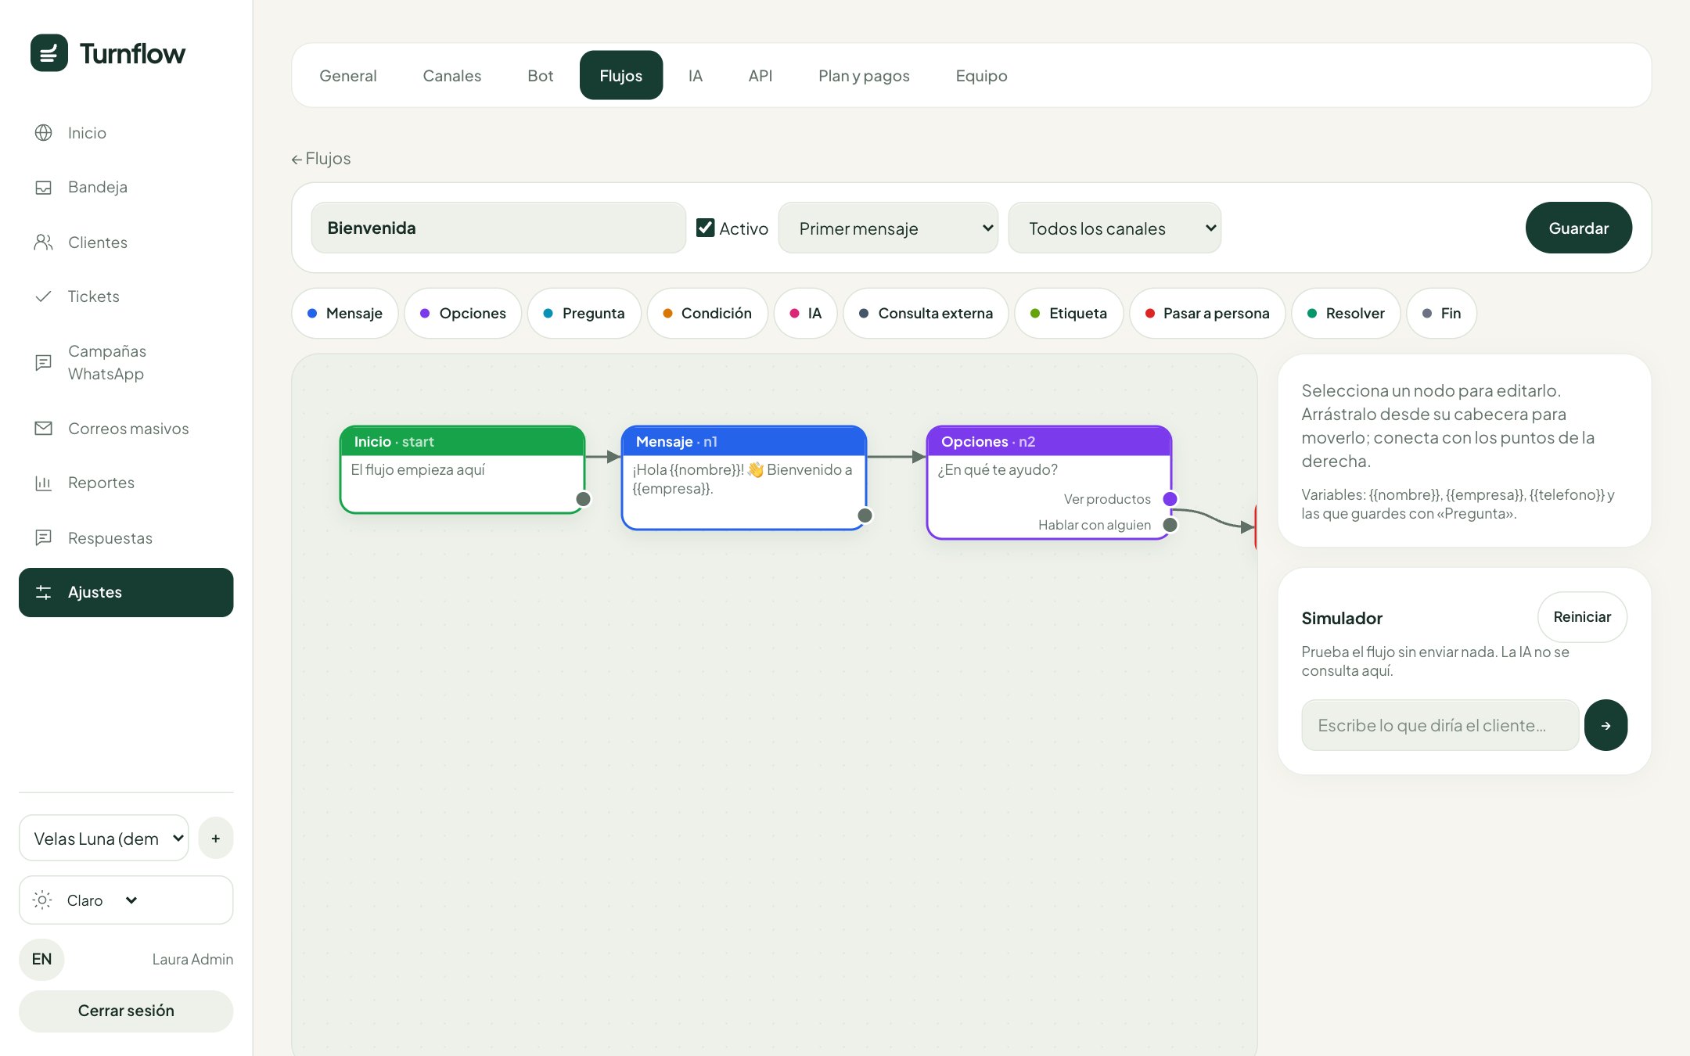
Task: Open the Todos los canales dropdown
Action: point(1115,228)
